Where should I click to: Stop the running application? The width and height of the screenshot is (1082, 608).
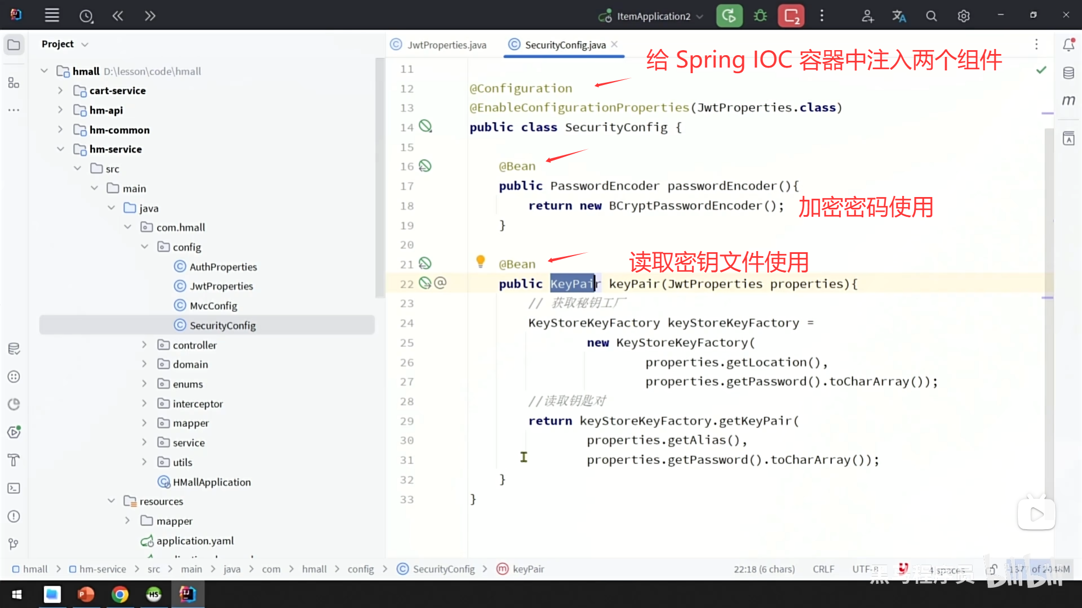point(791,16)
